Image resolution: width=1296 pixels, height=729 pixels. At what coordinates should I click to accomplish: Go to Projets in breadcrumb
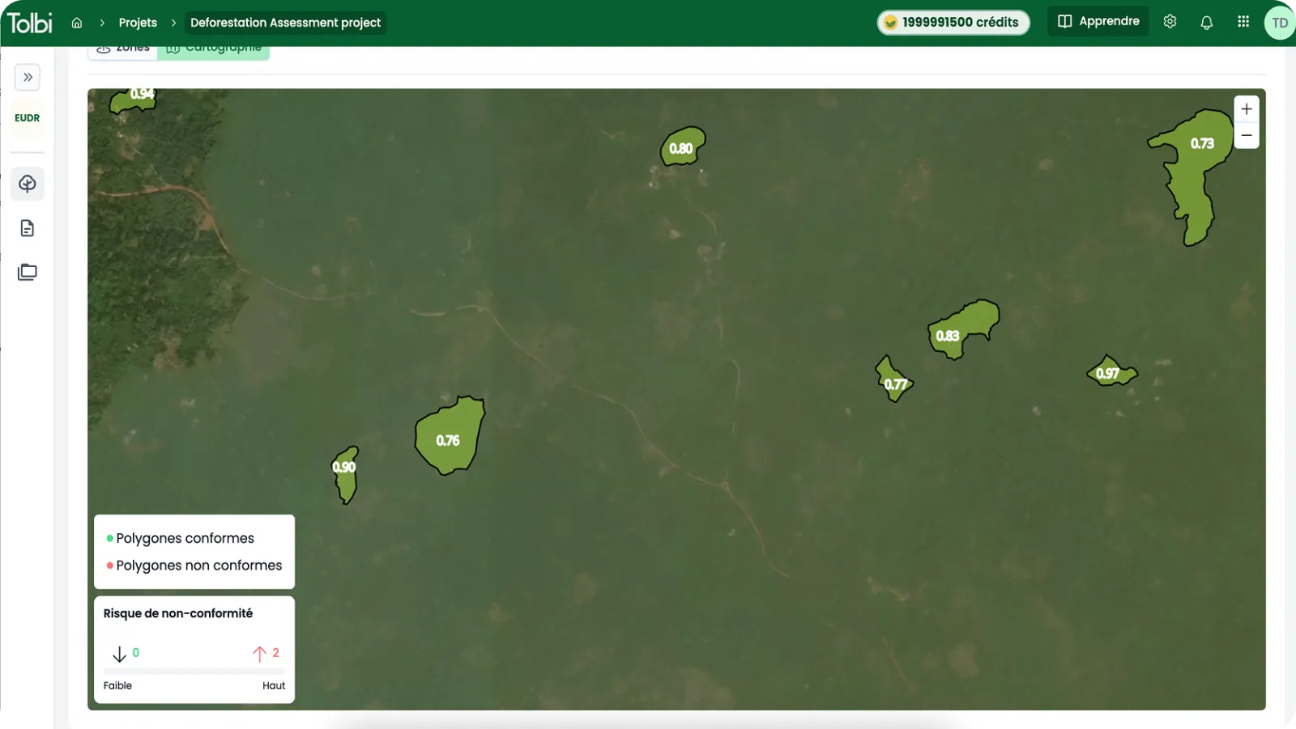[138, 23]
